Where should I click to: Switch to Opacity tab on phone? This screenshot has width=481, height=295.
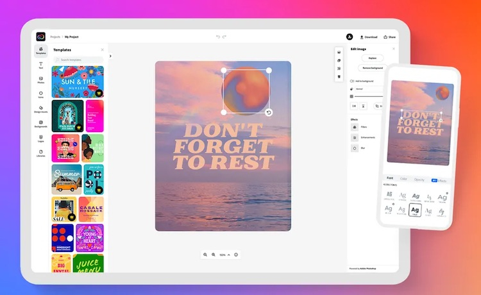419,179
